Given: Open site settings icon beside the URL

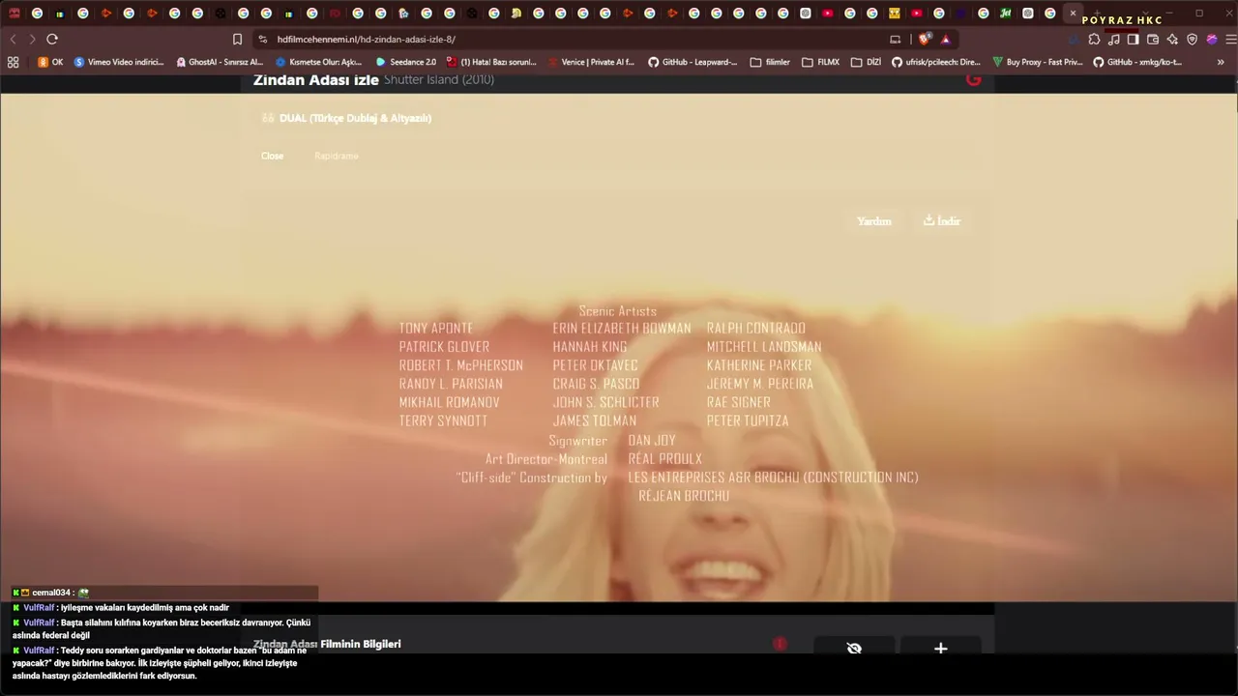Looking at the screenshot, I should click(263, 39).
